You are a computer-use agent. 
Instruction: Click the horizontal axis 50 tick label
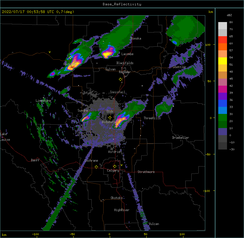coord(146,234)
